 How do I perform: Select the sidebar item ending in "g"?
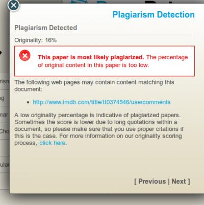click(2, 98)
